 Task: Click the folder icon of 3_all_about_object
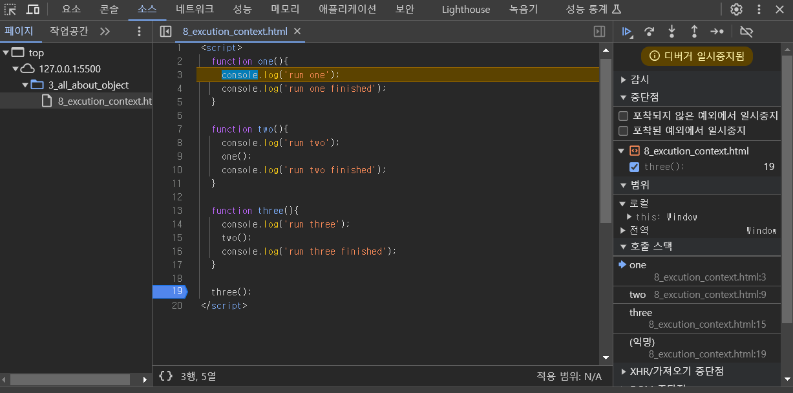pos(37,85)
